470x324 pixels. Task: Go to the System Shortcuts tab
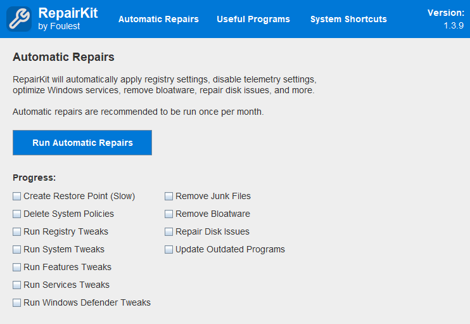point(348,19)
